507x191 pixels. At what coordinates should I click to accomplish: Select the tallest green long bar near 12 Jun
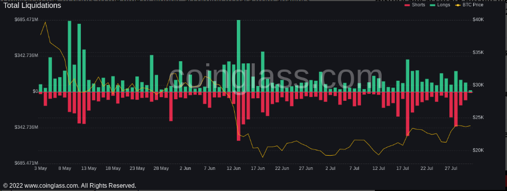(x=238, y=56)
